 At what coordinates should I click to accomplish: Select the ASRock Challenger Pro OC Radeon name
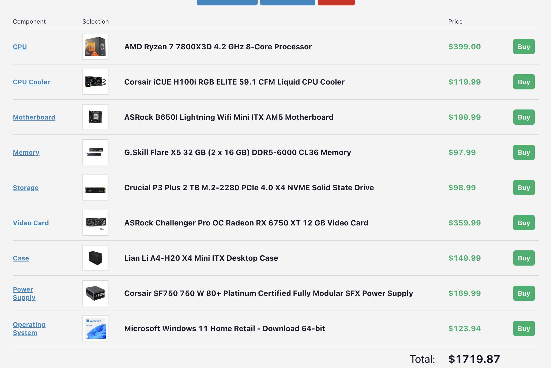tap(246, 223)
